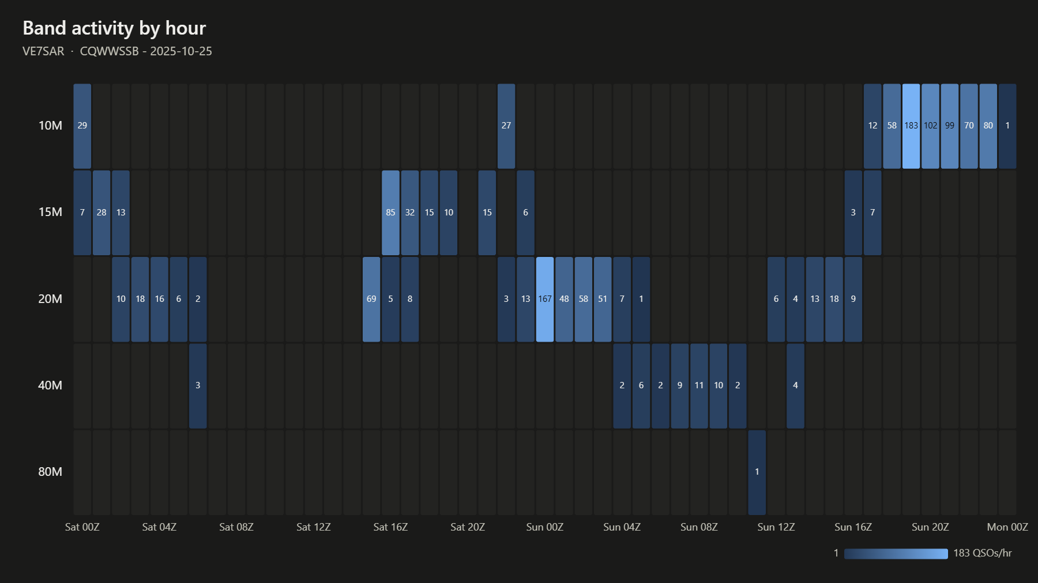Click the 80 cell in the 10M row
Viewport: 1038px width, 583px height.
[x=988, y=126]
